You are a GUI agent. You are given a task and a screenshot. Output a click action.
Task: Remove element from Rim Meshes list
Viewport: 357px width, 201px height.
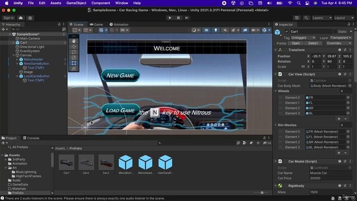click(x=345, y=152)
